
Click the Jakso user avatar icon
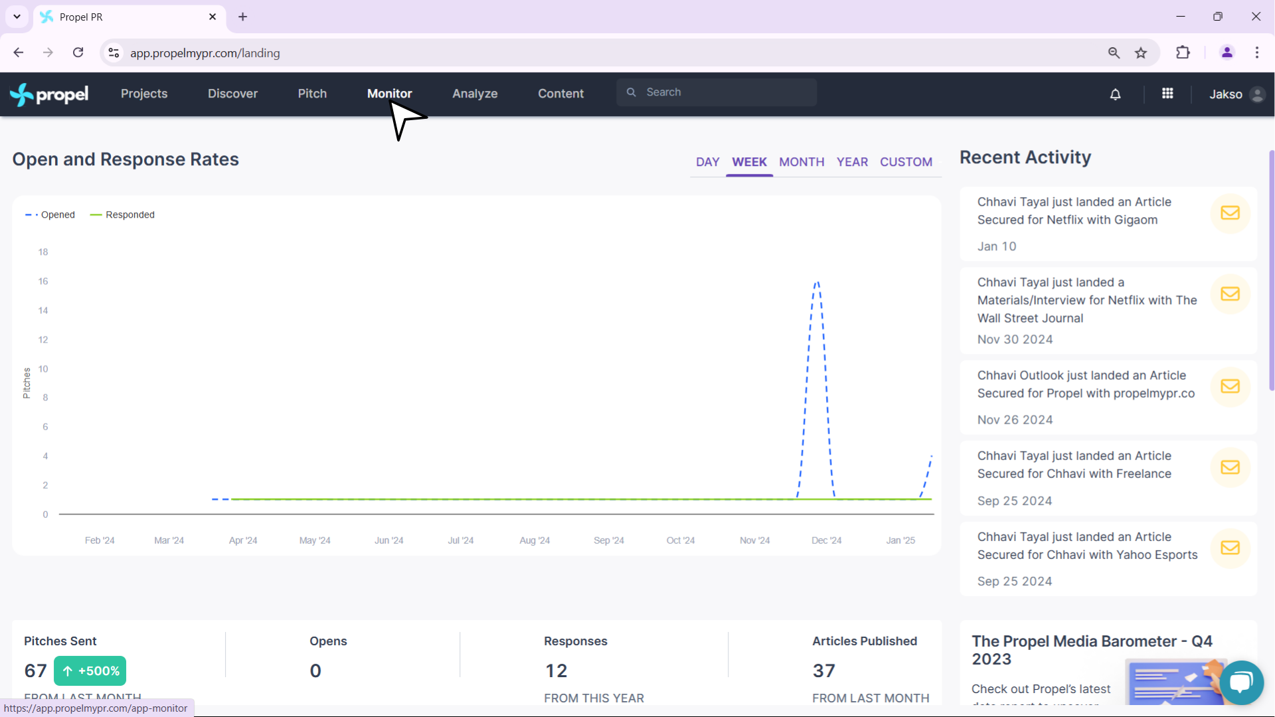(x=1257, y=94)
